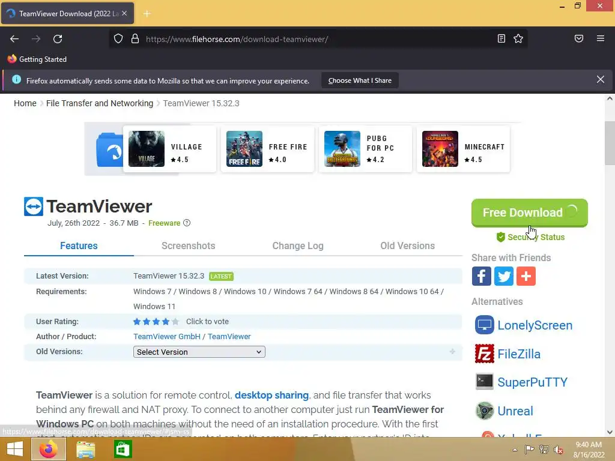The height and width of the screenshot is (461, 615).
Task: Click the muted volume tray icon
Action: [559, 450]
